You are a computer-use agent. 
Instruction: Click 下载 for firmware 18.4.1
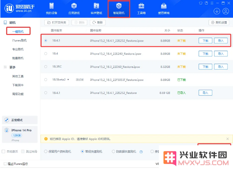(205, 40)
